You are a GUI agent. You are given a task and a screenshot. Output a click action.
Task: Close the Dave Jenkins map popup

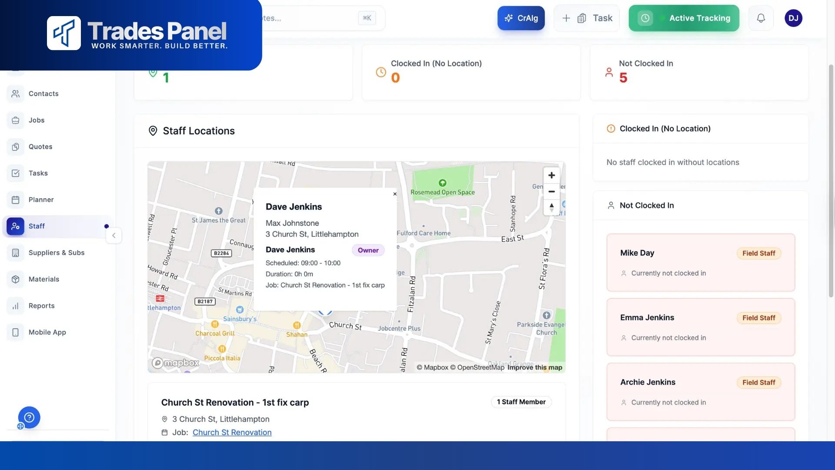point(395,194)
